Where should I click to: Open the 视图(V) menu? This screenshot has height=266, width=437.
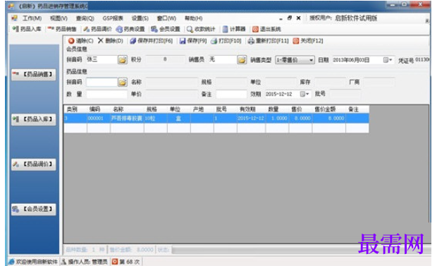coord(59,18)
